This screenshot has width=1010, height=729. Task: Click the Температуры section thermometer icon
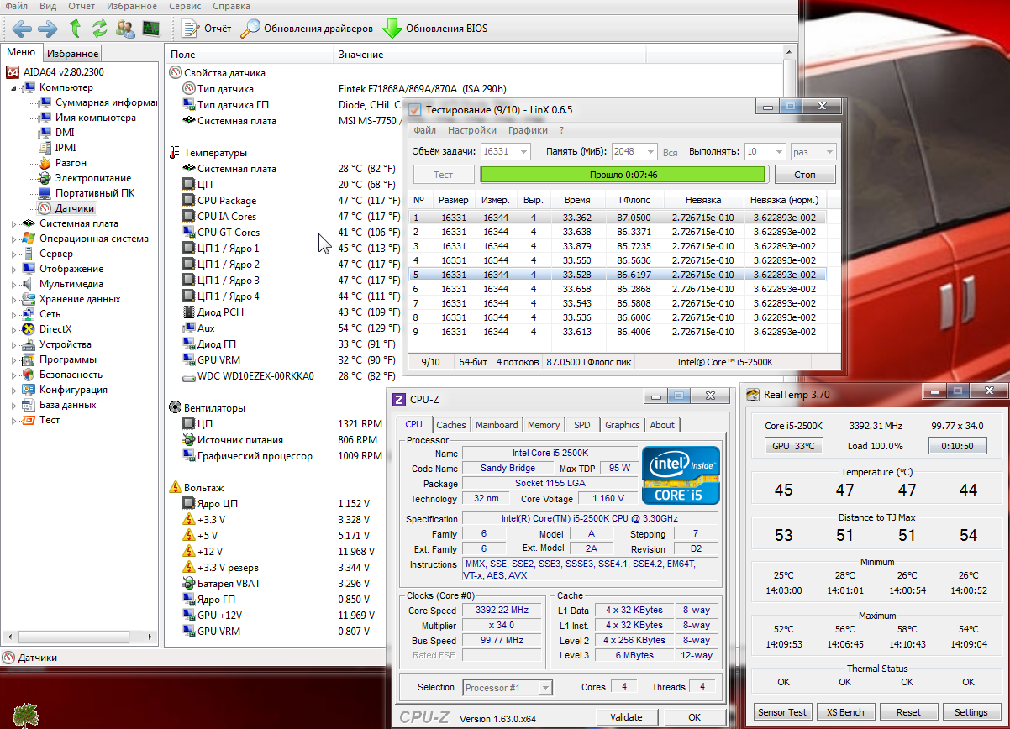pyautogui.click(x=175, y=153)
